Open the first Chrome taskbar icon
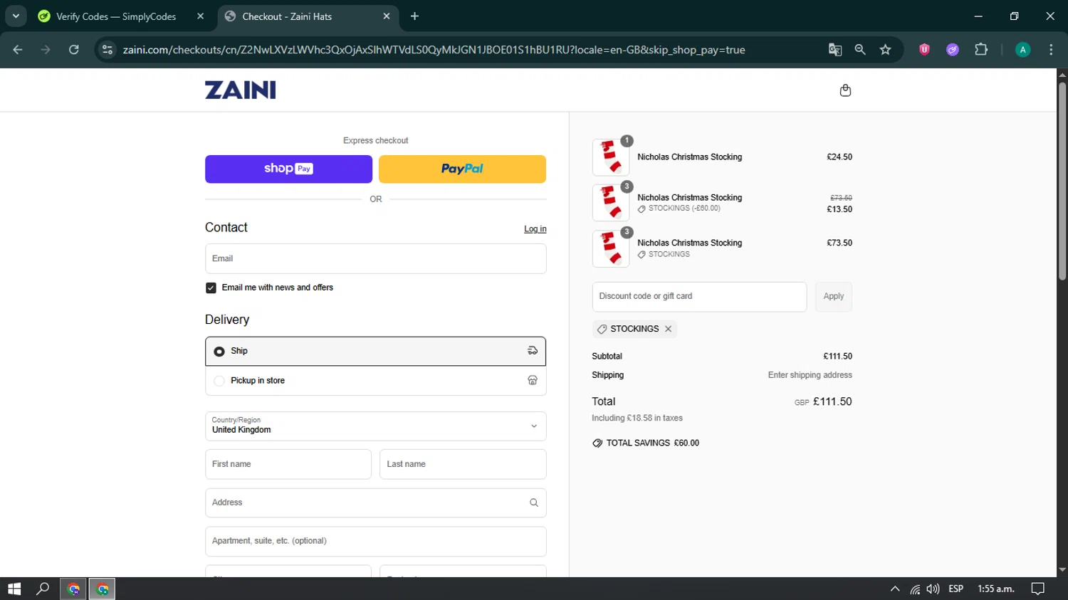 pos(73,589)
